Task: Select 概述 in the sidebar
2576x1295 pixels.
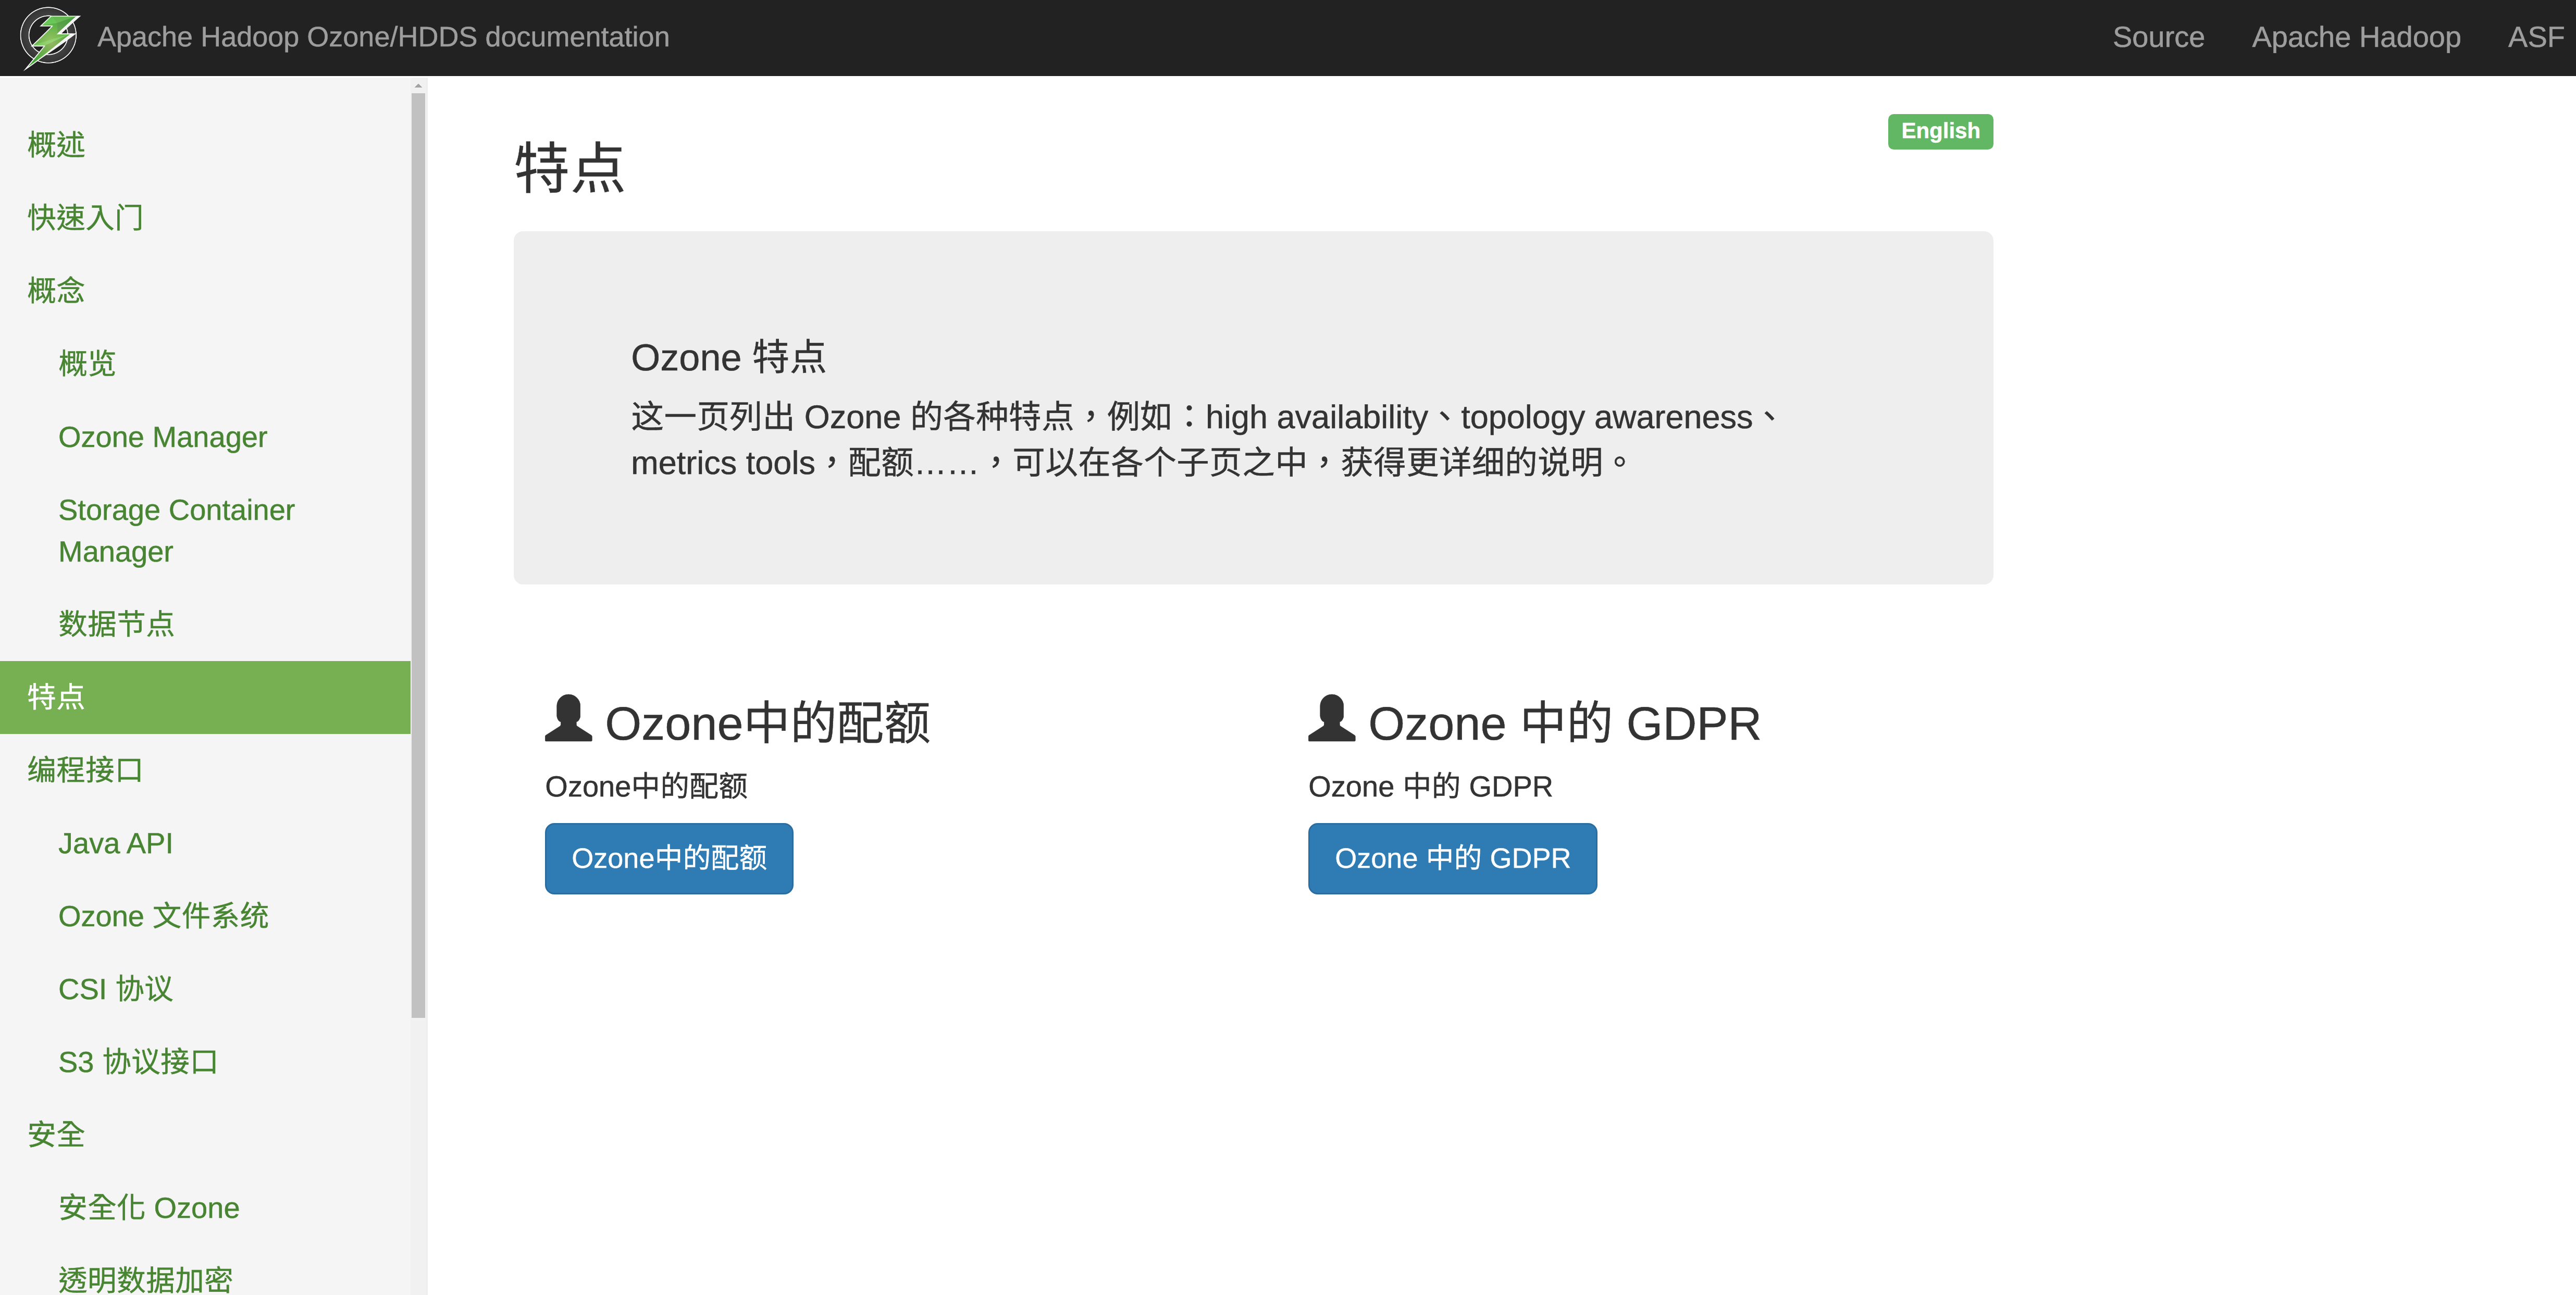Action: pyautogui.click(x=56, y=145)
